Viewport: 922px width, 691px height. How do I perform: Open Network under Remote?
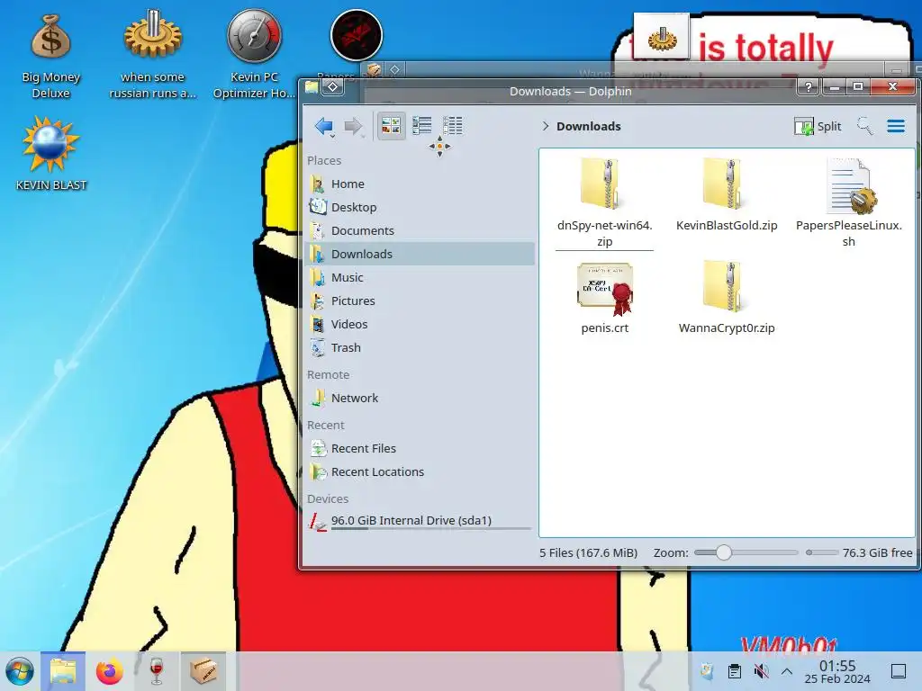pos(420,399)
